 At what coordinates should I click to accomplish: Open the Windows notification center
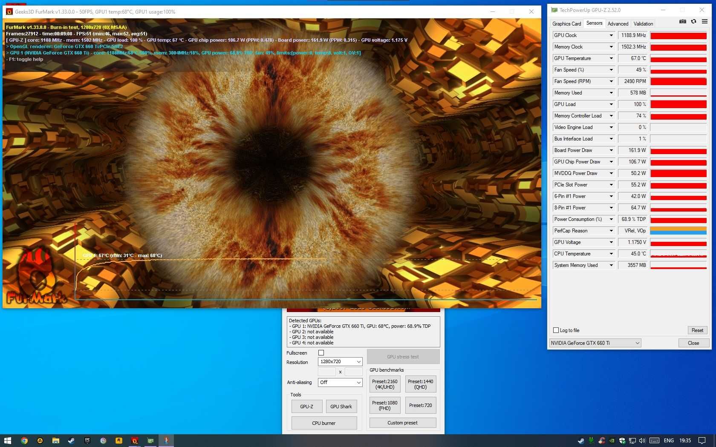[702, 441]
